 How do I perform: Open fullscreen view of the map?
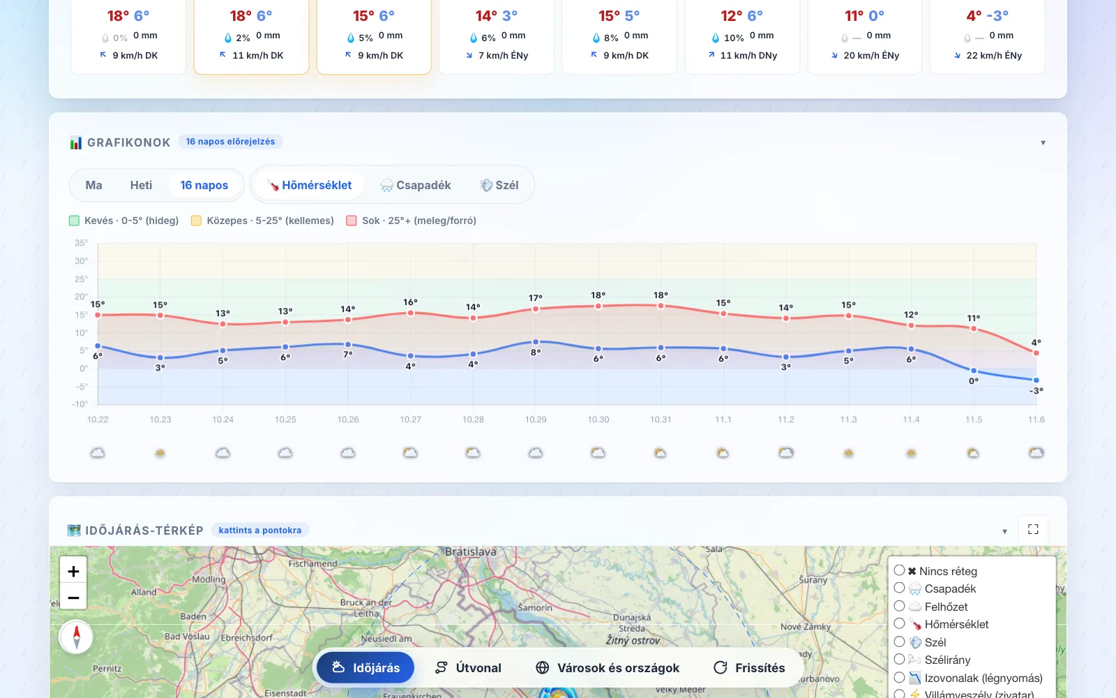[x=1033, y=529]
